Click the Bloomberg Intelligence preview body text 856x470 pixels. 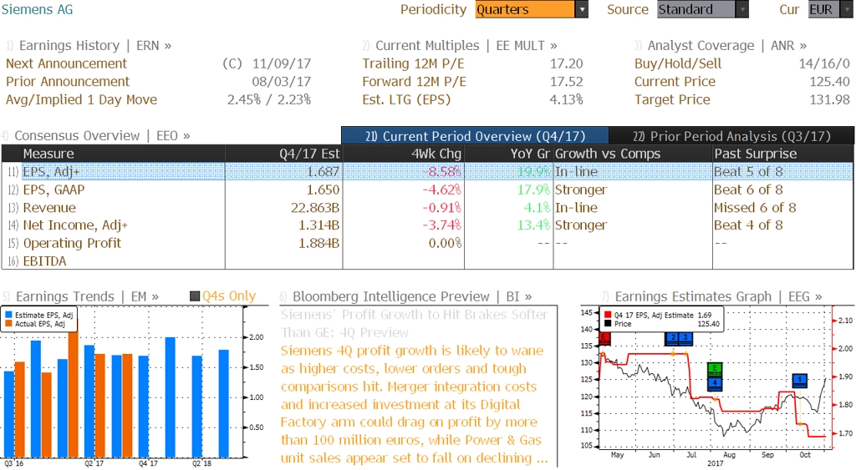413,404
